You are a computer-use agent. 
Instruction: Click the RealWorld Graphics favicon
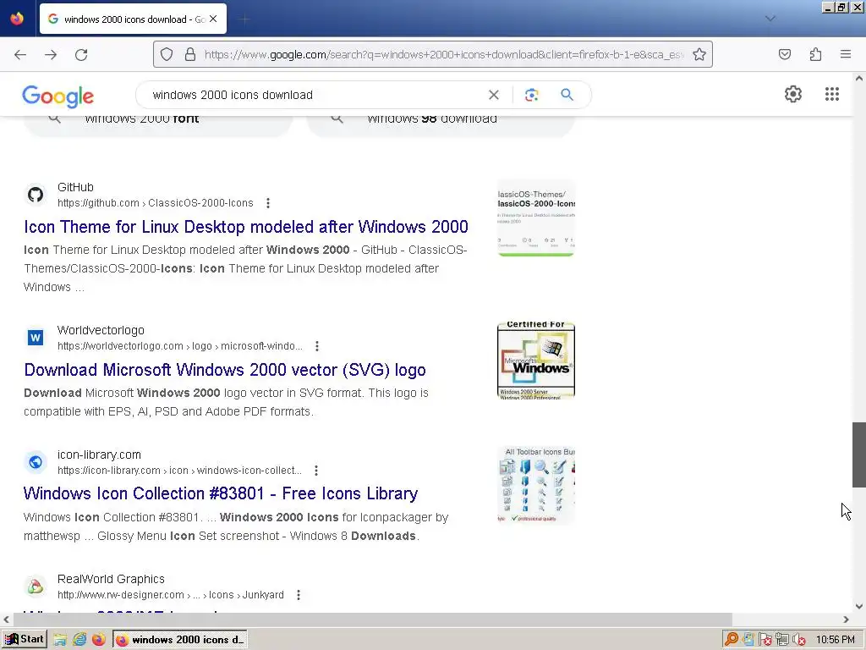(x=36, y=586)
